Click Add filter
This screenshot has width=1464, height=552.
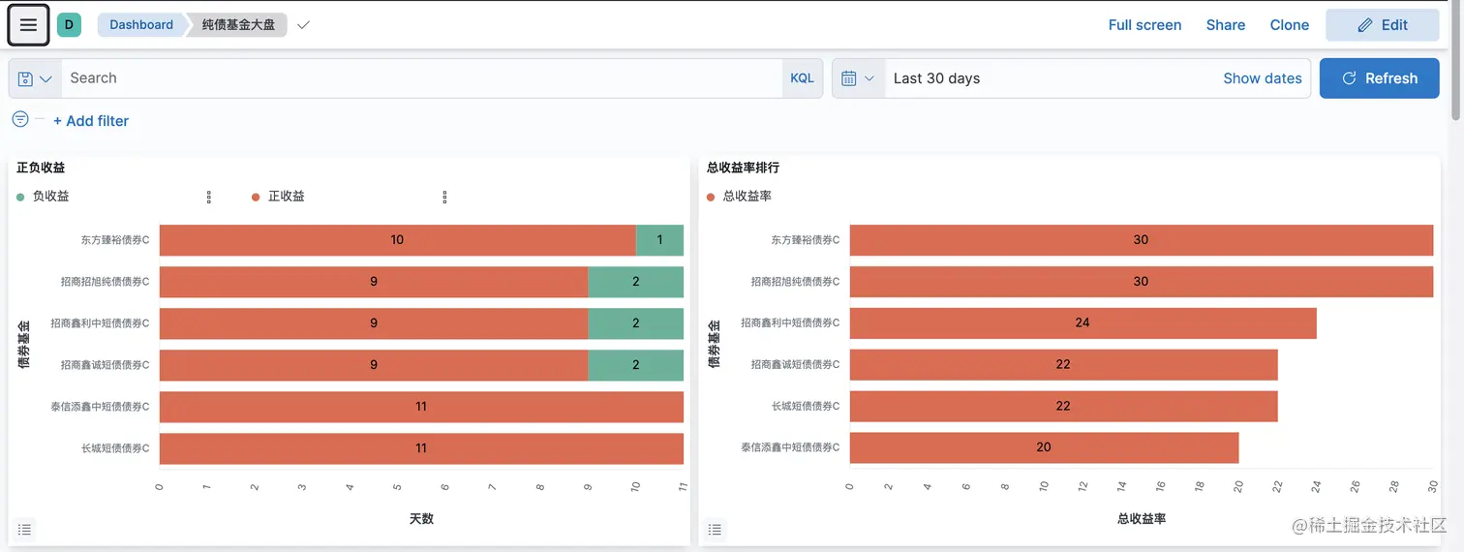coord(91,121)
